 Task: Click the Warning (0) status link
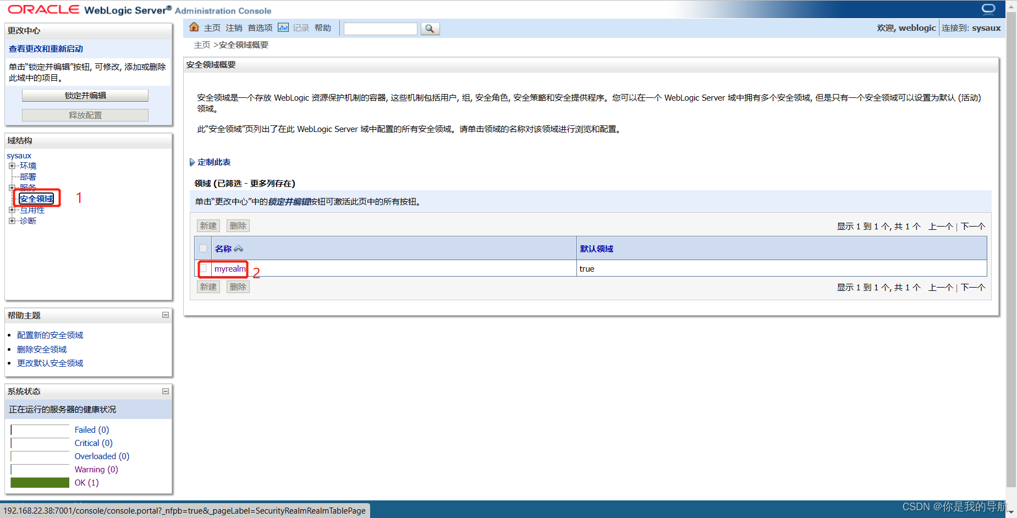click(96, 470)
